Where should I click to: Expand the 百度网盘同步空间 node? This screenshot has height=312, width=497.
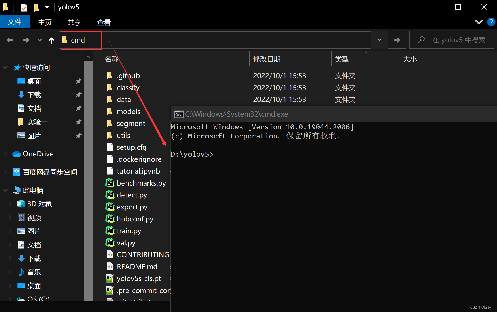pyautogui.click(x=5, y=172)
